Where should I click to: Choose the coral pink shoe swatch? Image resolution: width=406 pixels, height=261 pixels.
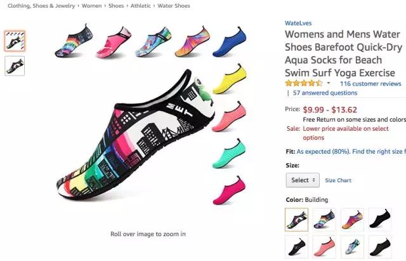click(325, 246)
